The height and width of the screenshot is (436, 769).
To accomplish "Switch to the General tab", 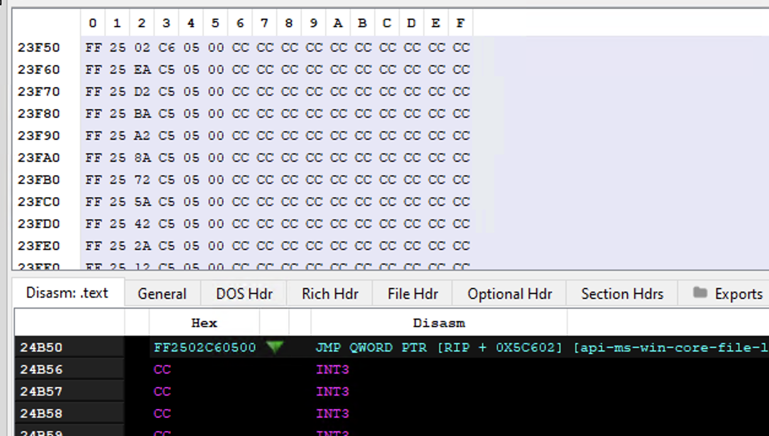I will [x=161, y=294].
